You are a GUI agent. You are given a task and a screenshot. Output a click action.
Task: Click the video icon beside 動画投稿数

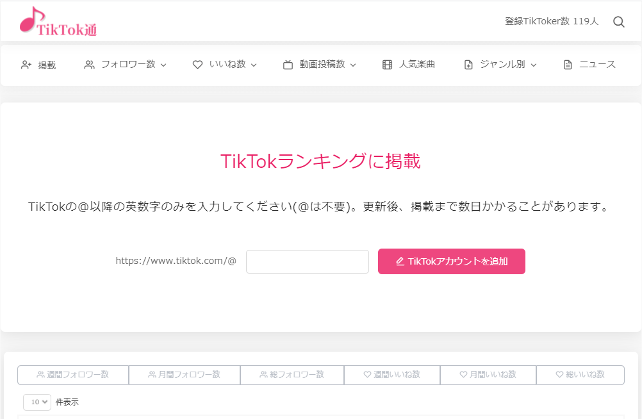coord(287,64)
